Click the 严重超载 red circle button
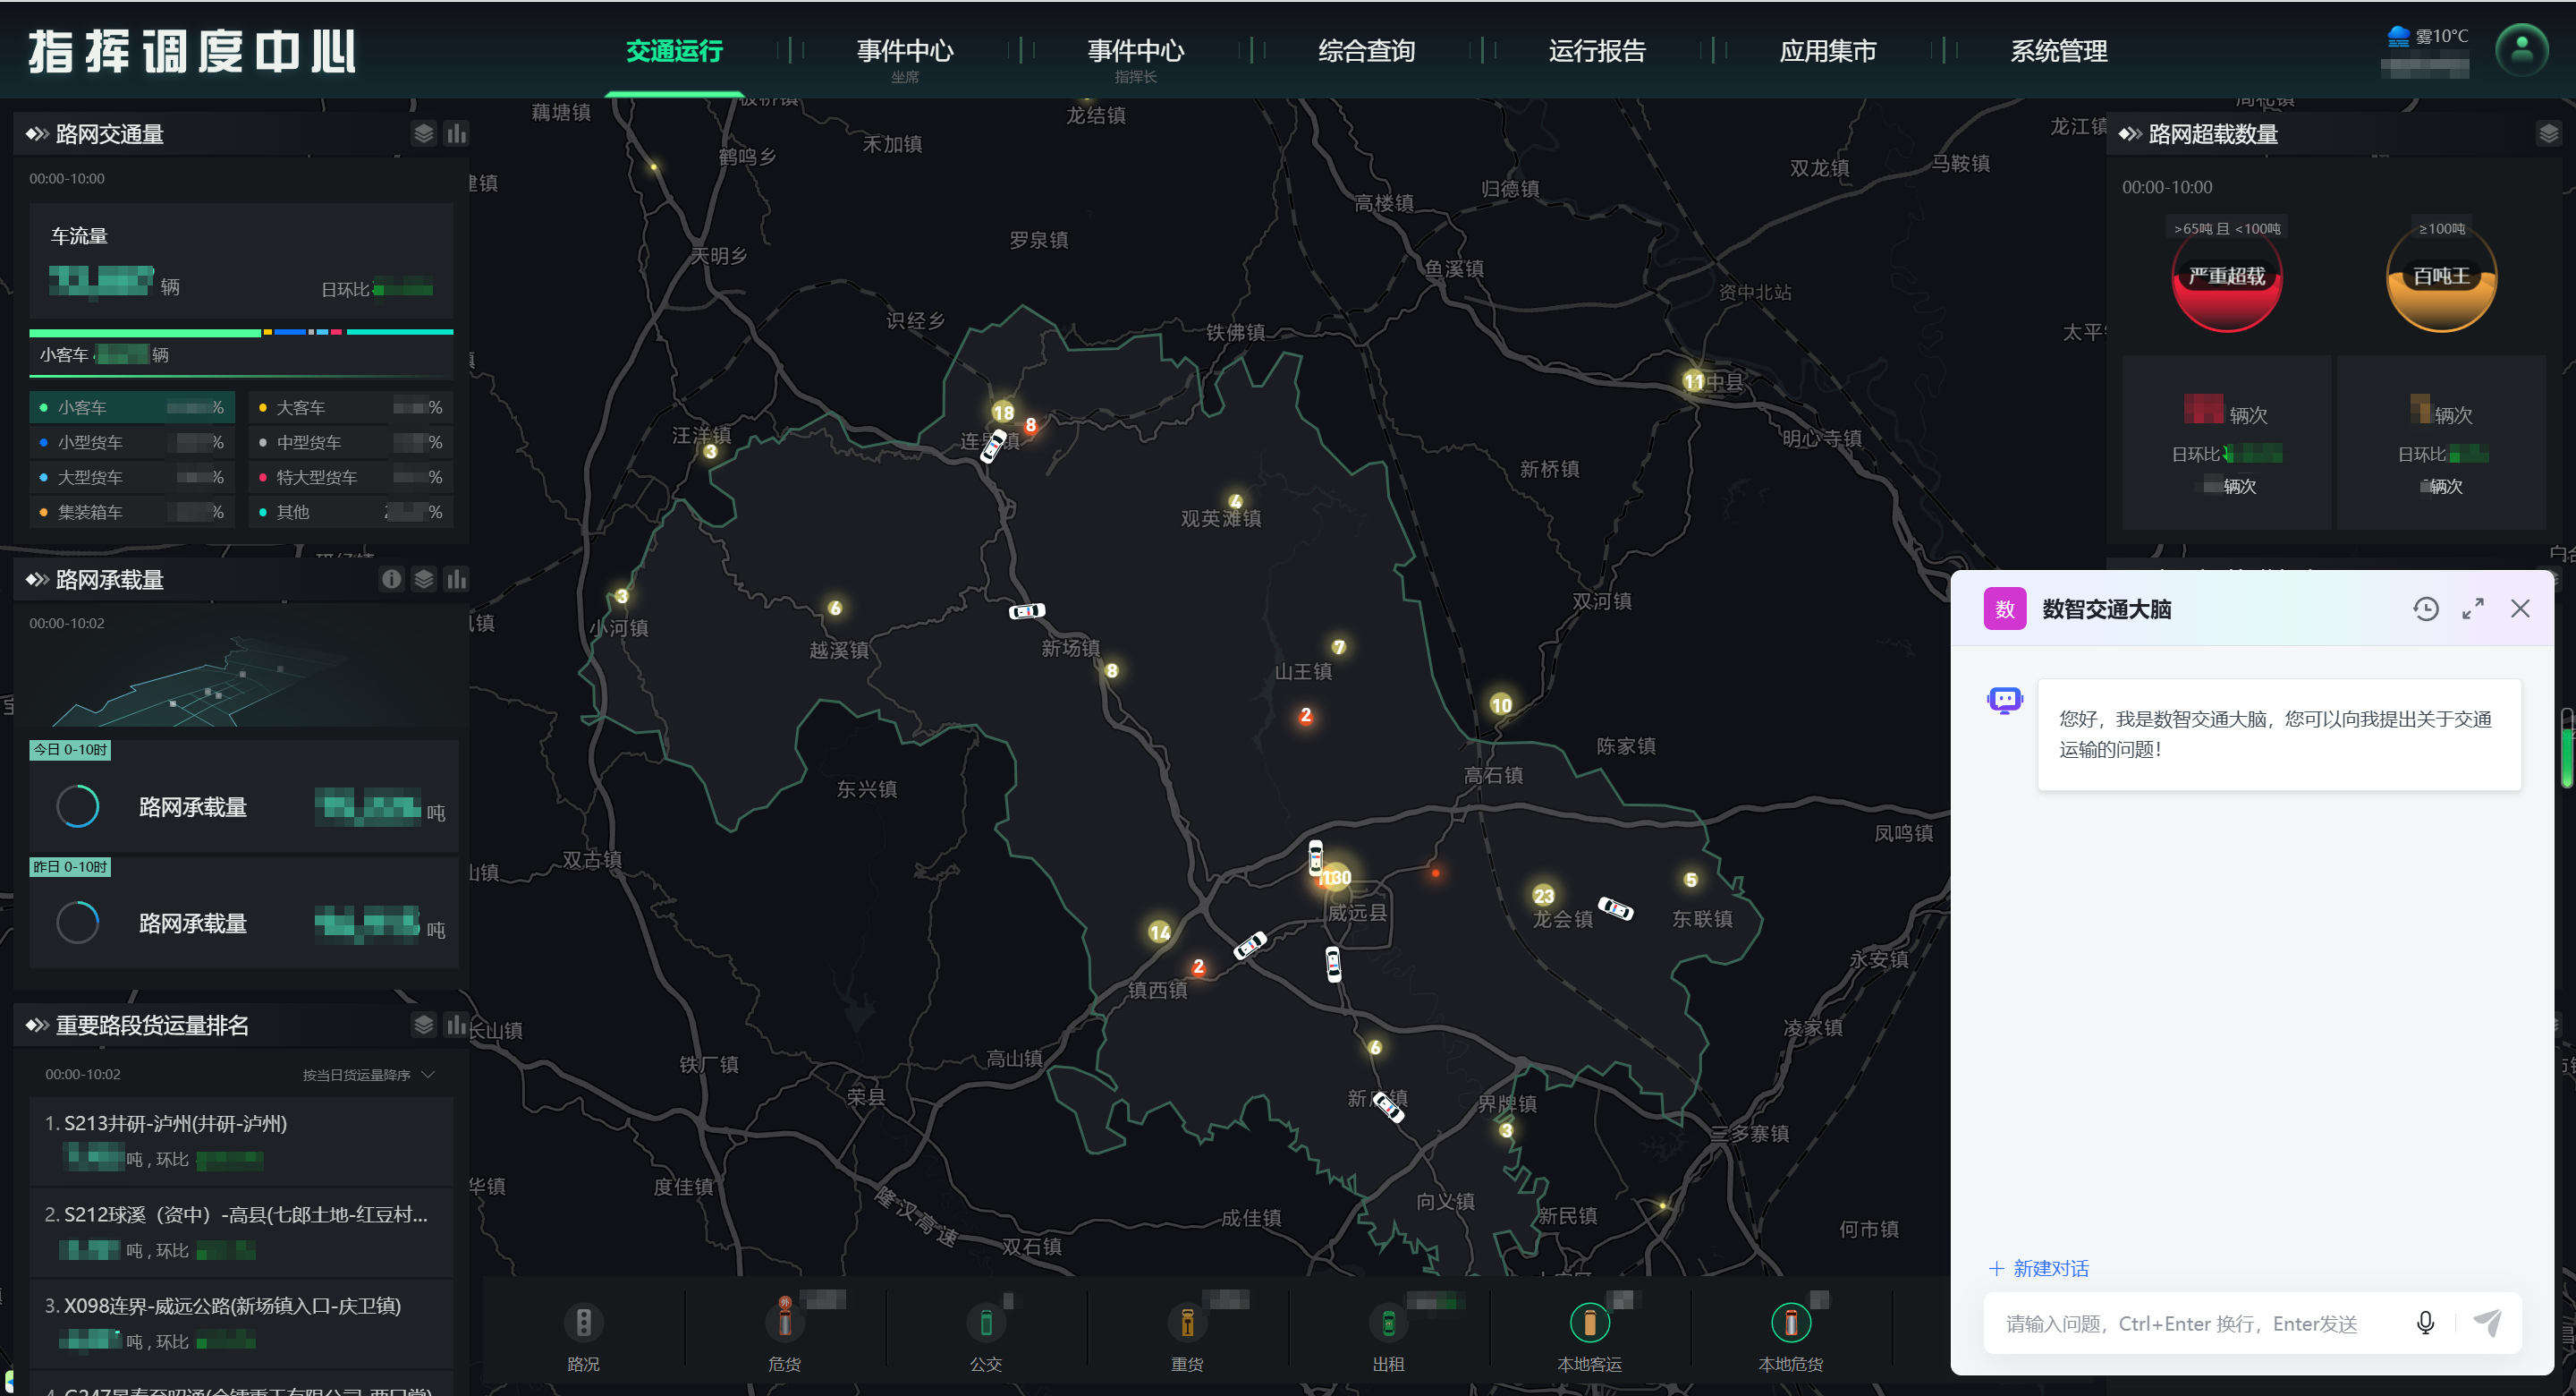 pyautogui.click(x=2226, y=277)
